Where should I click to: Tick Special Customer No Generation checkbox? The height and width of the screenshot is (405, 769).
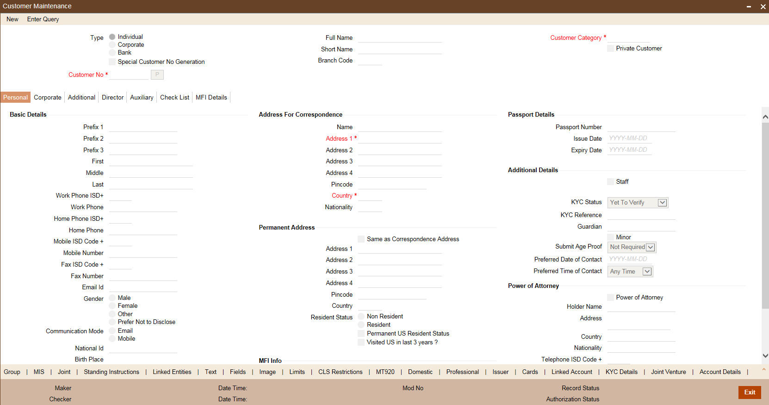[x=112, y=62]
